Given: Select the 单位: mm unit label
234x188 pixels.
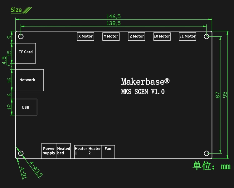Looking at the screenshot, I should click(212, 166).
